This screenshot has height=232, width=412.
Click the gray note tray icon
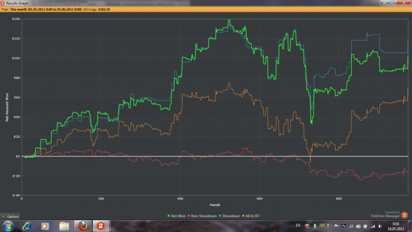[x=351, y=227]
